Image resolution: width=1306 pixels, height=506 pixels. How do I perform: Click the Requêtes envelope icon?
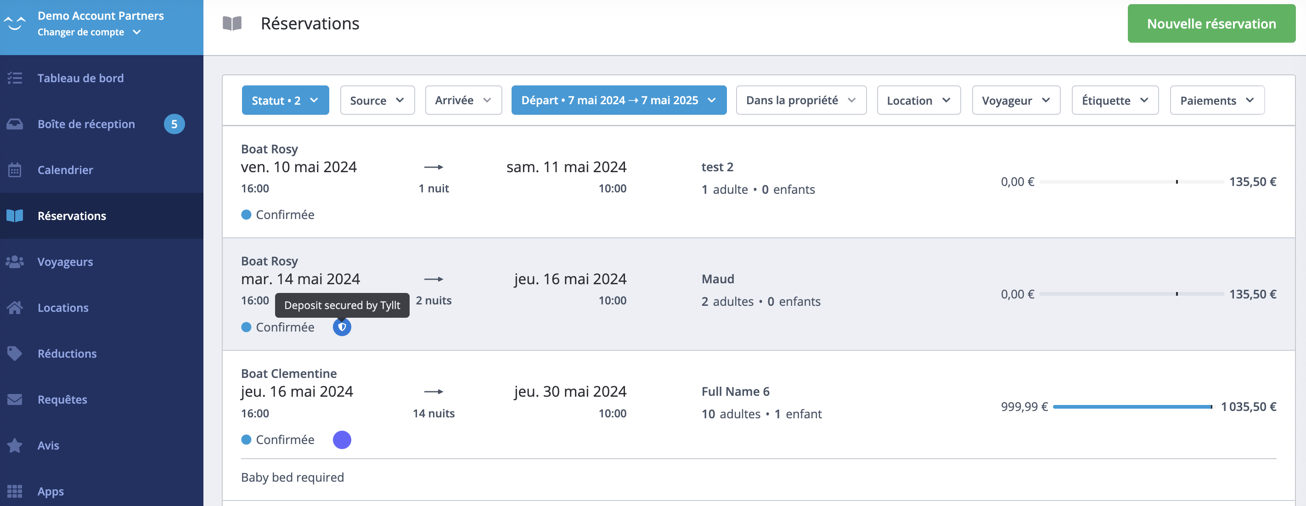point(15,399)
